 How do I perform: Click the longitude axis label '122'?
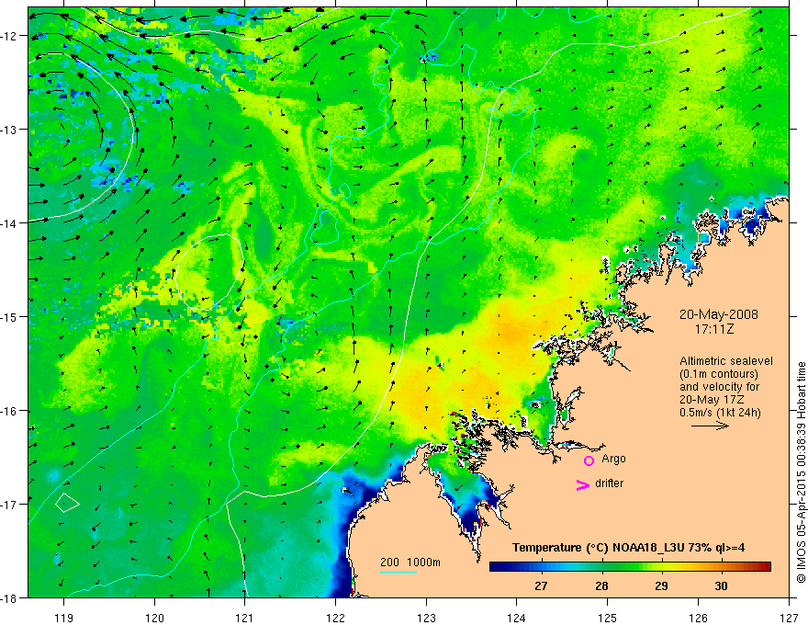pyautogui.click(x=335, y=618)
